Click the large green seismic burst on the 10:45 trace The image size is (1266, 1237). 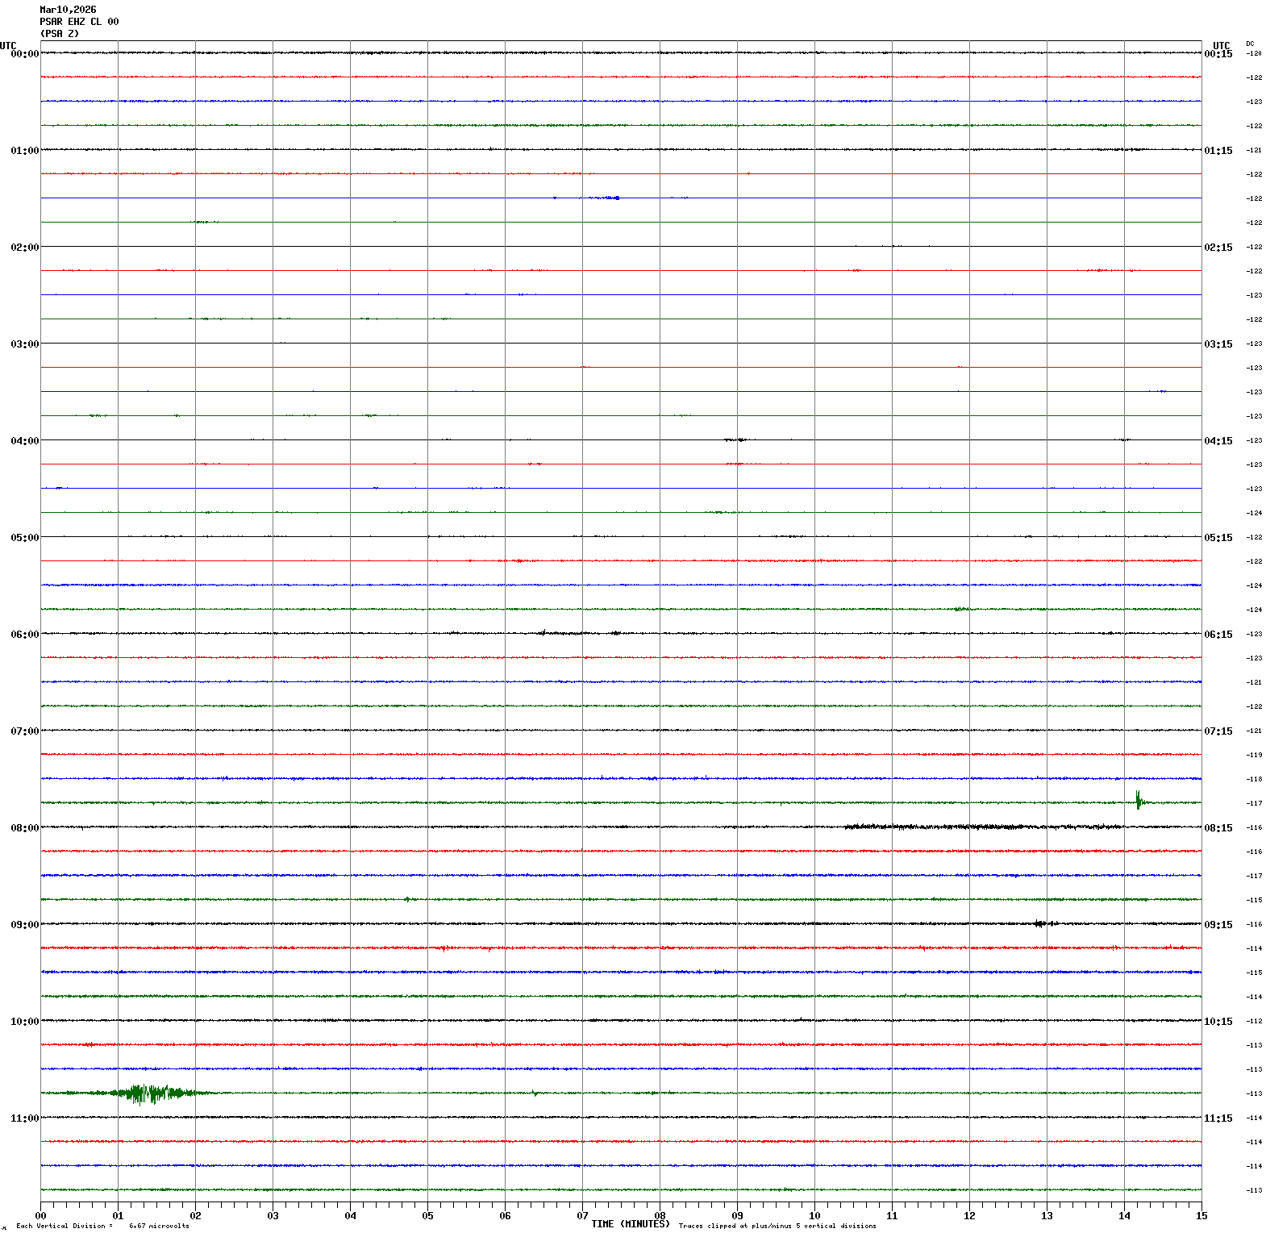[149, 1093]
